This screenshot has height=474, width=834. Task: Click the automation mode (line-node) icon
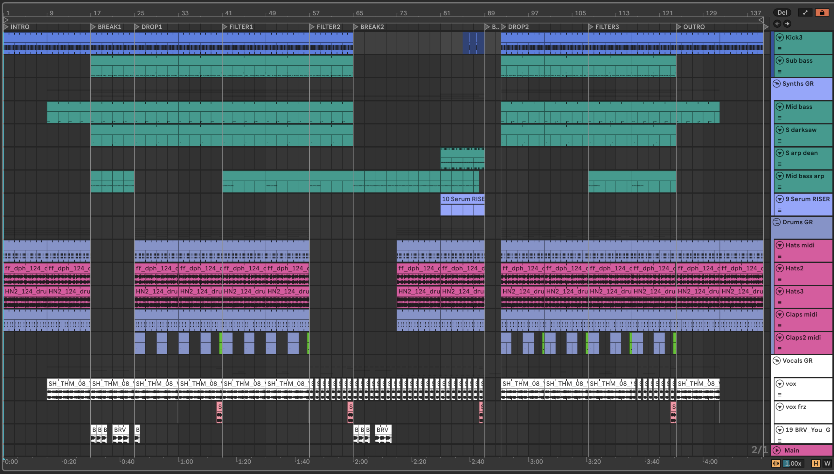(x=805, y=13)
